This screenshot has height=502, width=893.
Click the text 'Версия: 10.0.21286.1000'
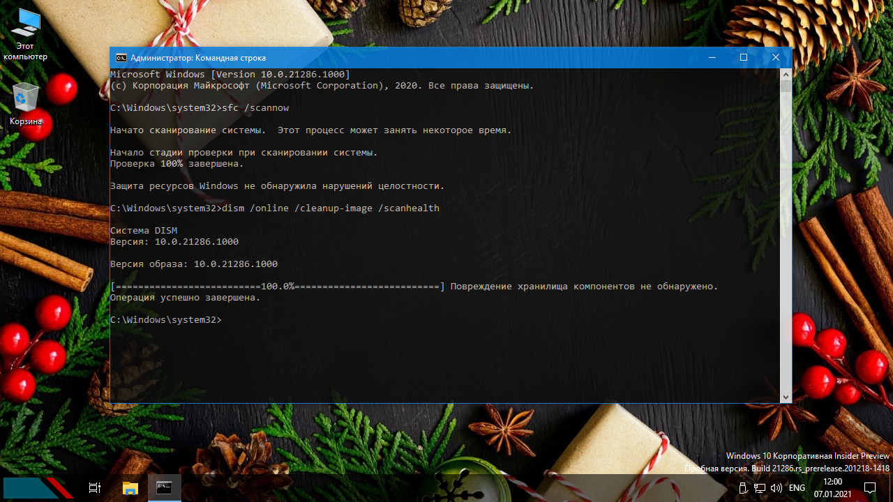[174, 242]
